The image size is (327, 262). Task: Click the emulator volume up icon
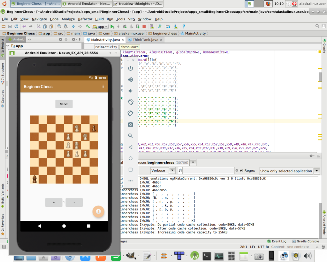pos(130,80)
